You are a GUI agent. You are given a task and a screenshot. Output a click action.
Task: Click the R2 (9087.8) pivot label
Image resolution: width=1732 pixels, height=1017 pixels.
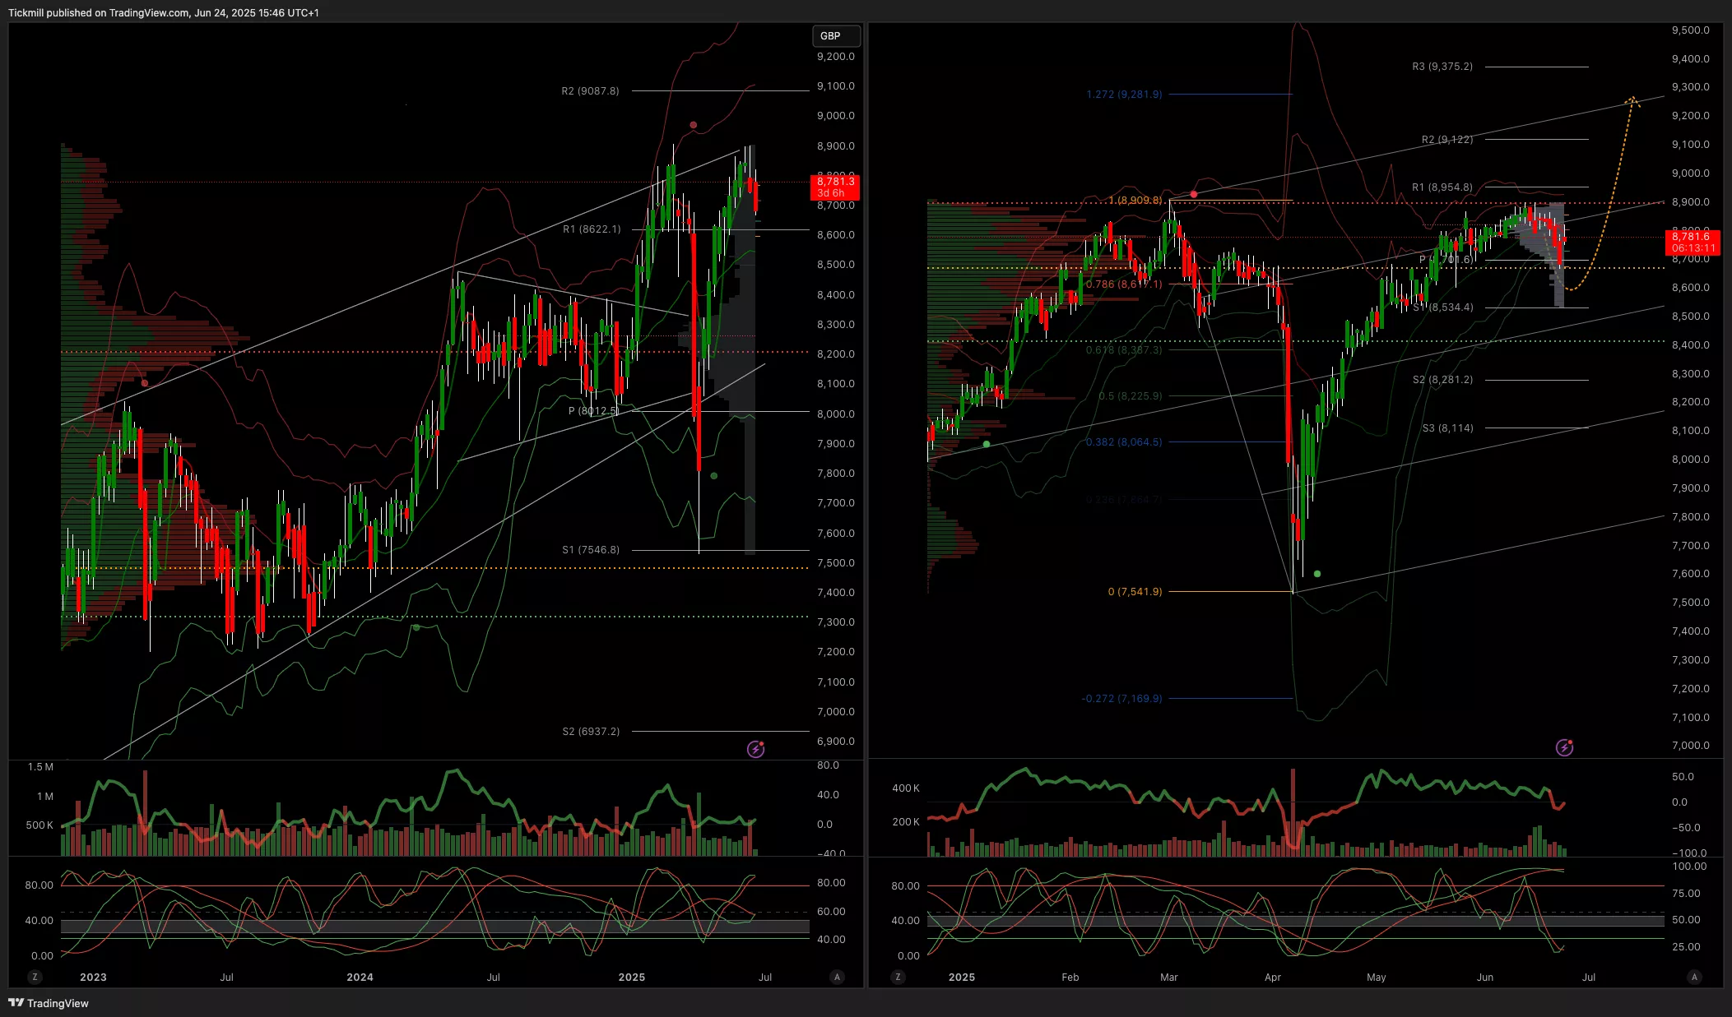[x=591, y=91]
